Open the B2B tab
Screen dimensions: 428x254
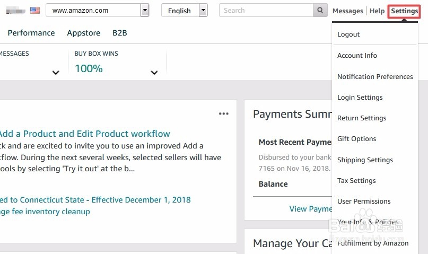pyautogui.click(x=119, y=33)
